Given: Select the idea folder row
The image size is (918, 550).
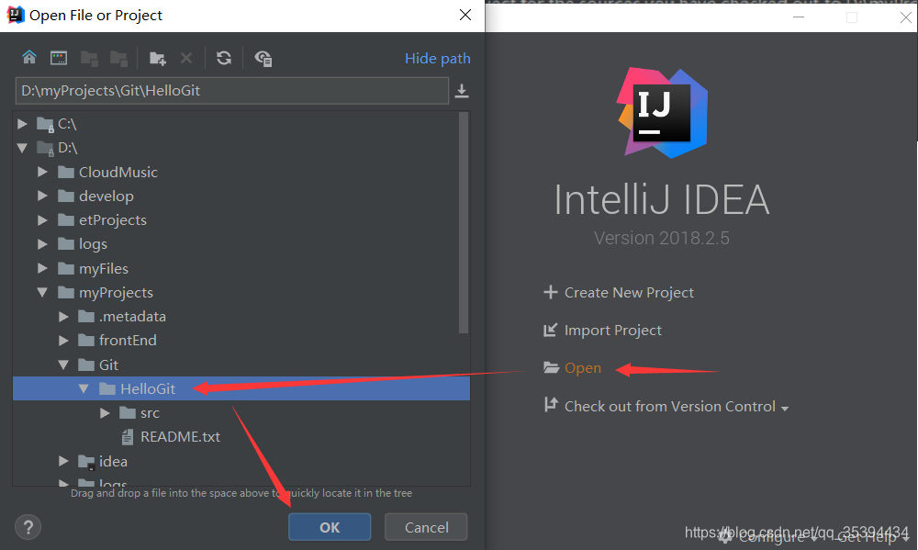Looking at the screenshot, I should pos(241,462).
